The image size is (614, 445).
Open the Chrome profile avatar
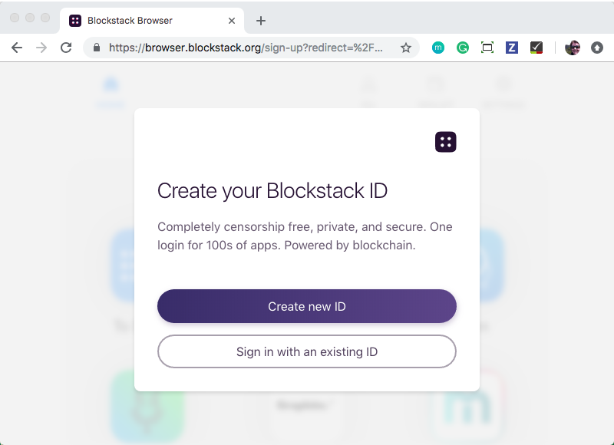click(573, 48)
